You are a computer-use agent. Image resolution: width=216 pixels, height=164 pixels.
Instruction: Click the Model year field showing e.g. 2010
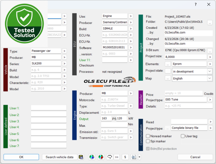click(x=46, y=89)
